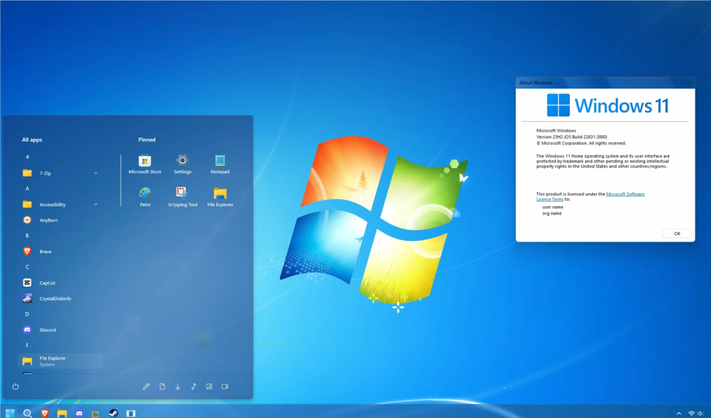
Task: Launch Brave from the All apps list
Action: (x=60, y=251)
